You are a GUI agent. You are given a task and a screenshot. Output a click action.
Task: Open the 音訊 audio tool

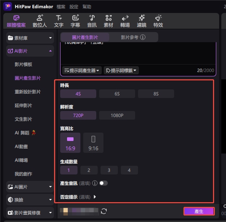click(92, 21)
